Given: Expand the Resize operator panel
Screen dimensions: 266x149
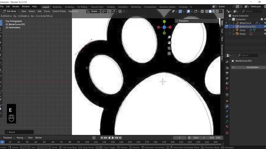Looking at the screenshot, I should tap(19, 132).
